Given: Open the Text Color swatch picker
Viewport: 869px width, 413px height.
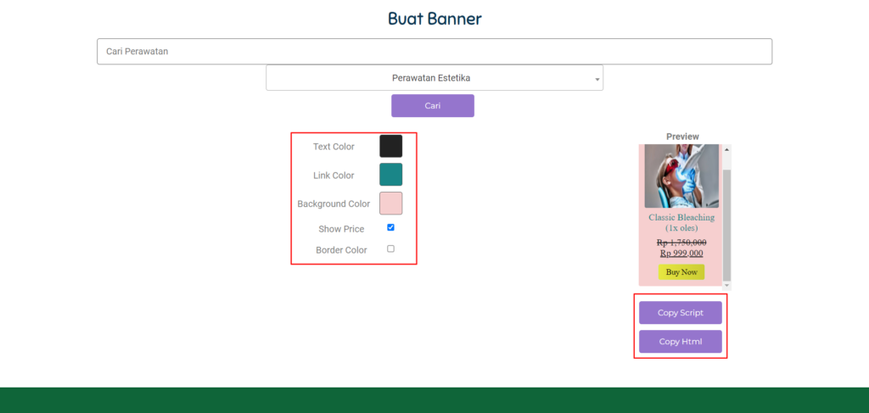Looking at the screenshot, I should (390, 146).
